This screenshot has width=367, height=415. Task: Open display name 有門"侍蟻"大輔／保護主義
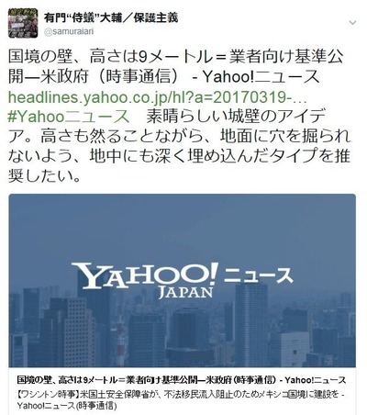tap(111, 17)
